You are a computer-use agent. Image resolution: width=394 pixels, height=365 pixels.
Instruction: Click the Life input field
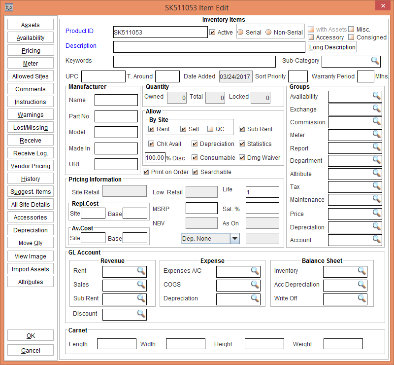[263, 192]
